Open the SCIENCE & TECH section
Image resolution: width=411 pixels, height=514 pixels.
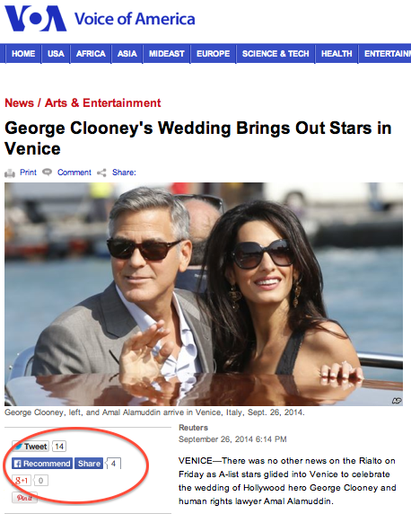[x=275, y=53]
